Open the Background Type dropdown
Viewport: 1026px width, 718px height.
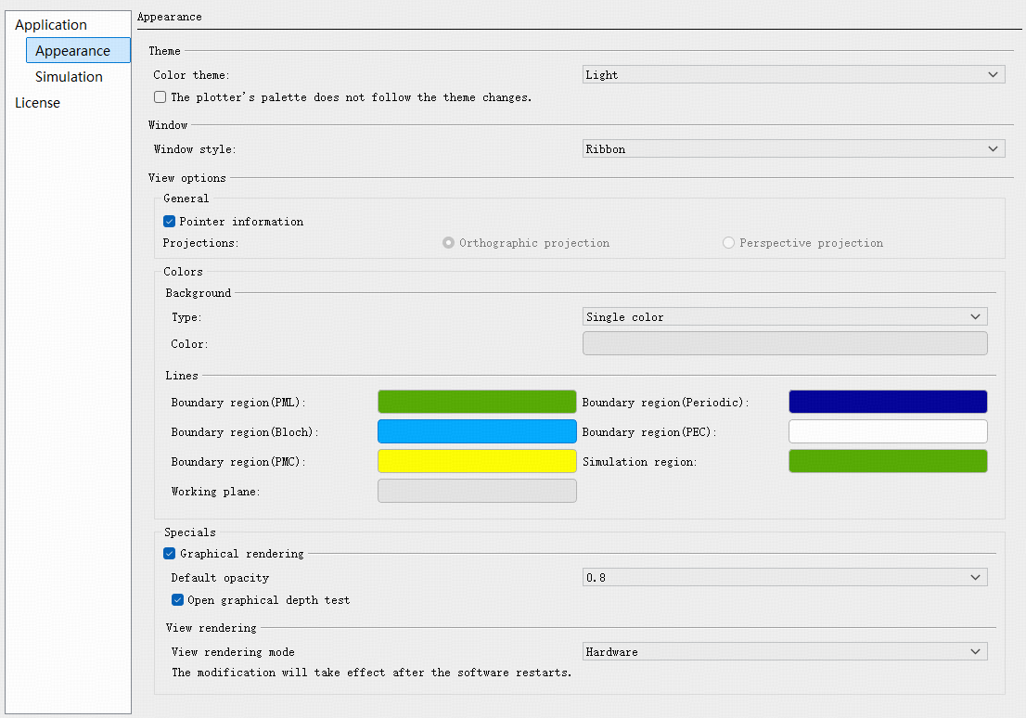[x=784, y=317]
